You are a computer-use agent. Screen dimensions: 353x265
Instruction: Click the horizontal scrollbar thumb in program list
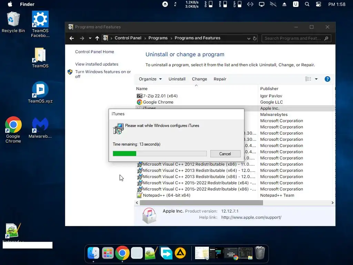pos(201,203)
